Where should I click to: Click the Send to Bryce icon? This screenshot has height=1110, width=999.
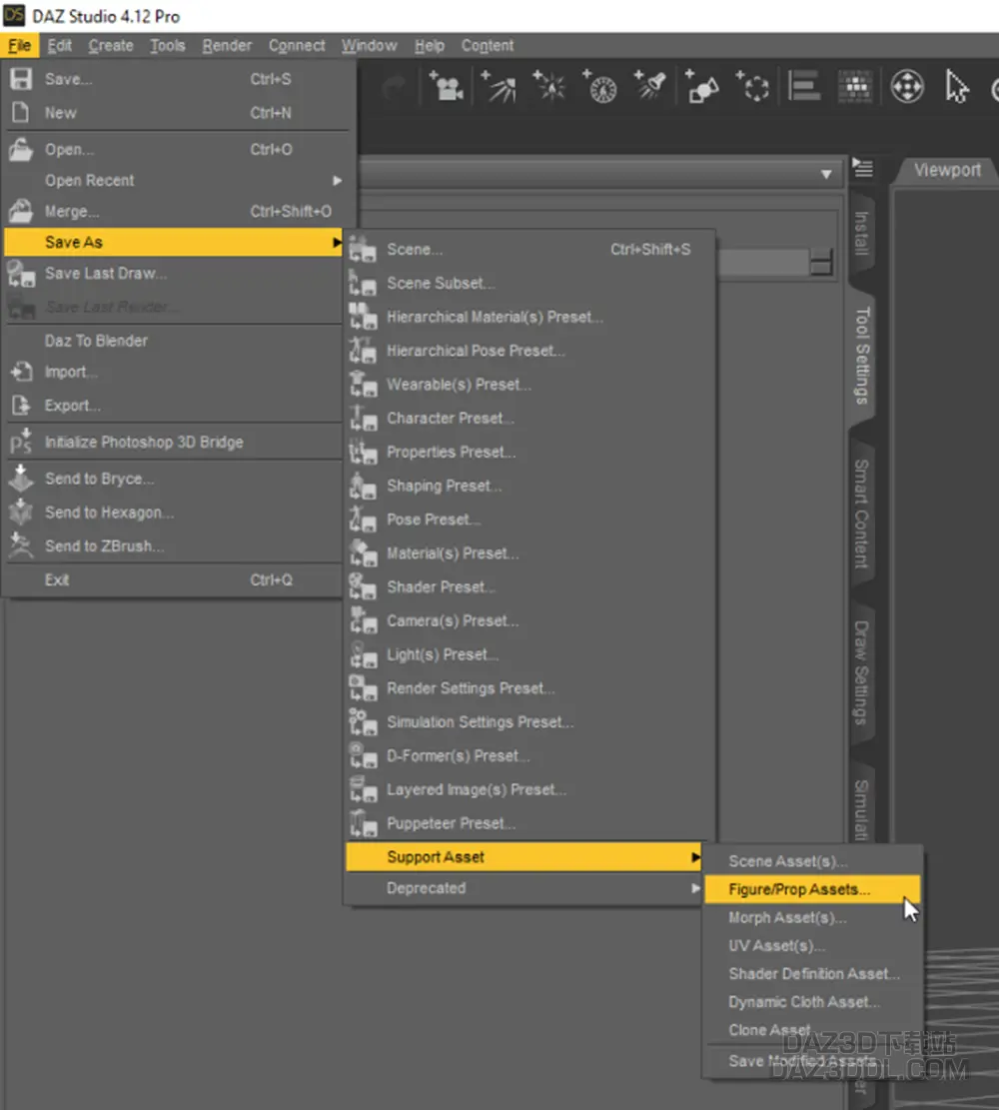point(21,479)
